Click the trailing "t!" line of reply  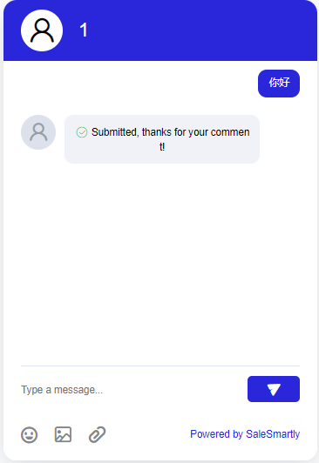pos(162,147)
